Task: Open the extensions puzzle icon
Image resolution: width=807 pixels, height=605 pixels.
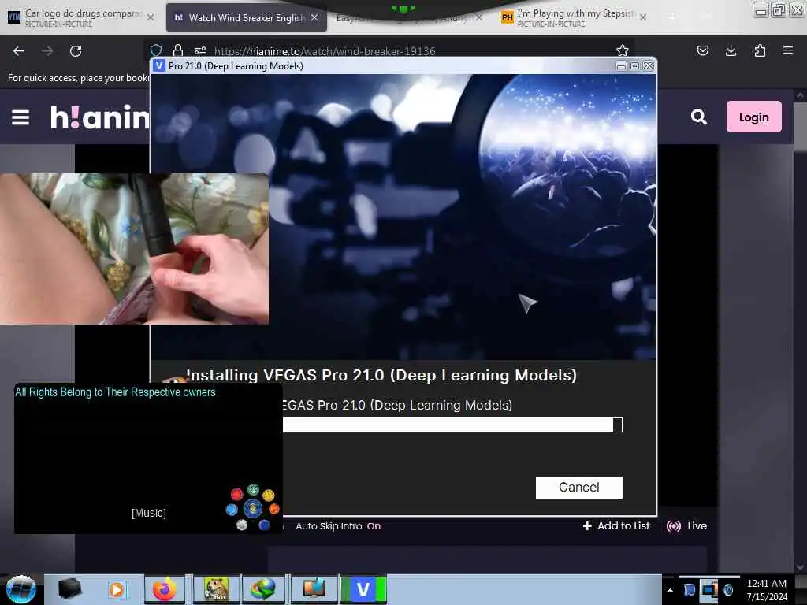Action: point(760,50)
